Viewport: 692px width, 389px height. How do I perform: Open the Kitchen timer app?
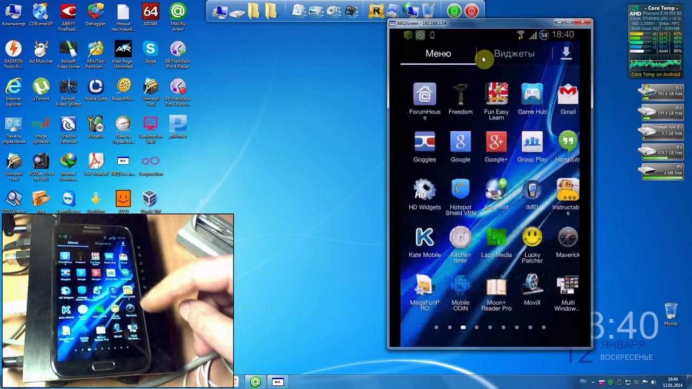(x=461, y=244)
